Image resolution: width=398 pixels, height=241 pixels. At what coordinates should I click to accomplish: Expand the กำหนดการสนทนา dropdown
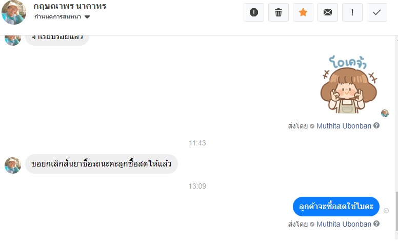coord(87,17)
